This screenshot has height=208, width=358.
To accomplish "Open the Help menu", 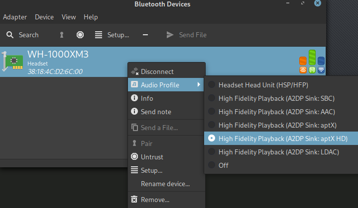I will 91,17.
